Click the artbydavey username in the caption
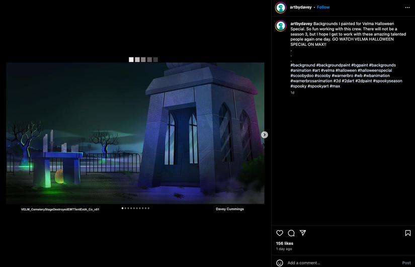The width and height of the screenshot is (415, 267). coord(301,24)
